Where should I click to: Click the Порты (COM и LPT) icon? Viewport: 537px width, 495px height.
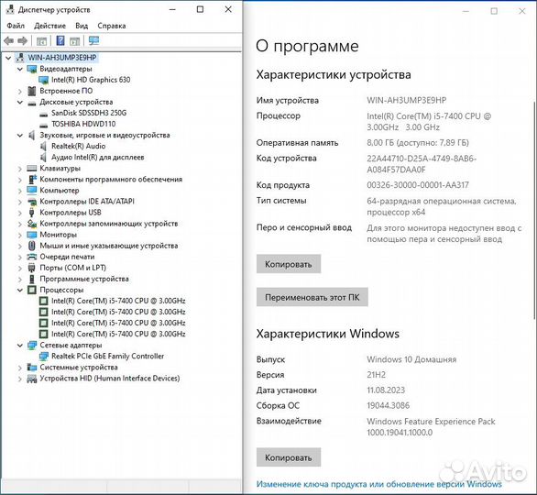(32, 268)
